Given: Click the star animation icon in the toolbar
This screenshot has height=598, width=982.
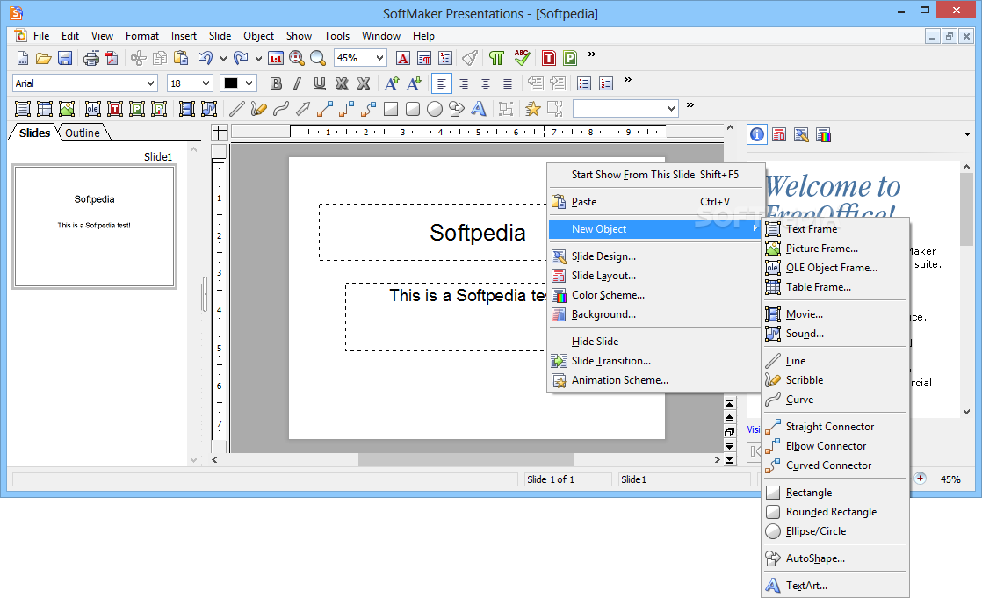Looking at the screenshot, I should coord(532,109).
